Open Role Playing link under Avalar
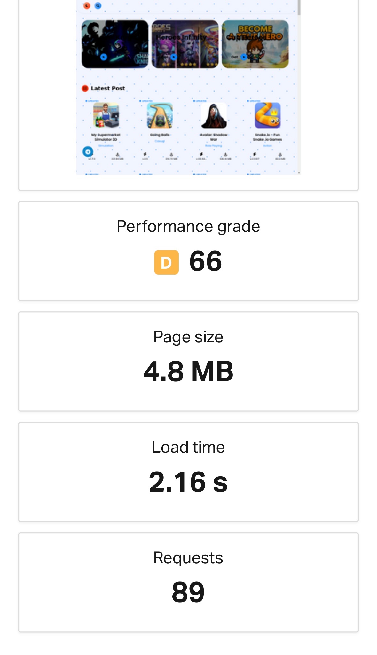Screen dimensions: 377x655 pos(214,146)
